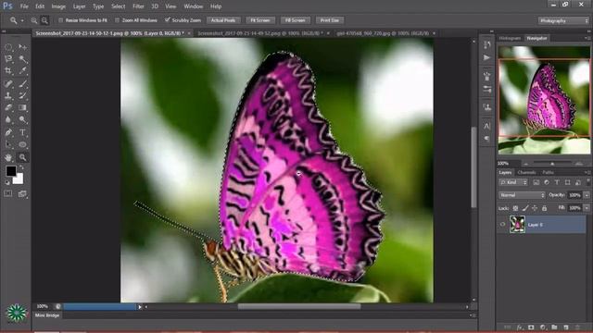Open status bar info arrow menu
The image size is (593, 333).
pyautogui.click(x=140, y=307)
